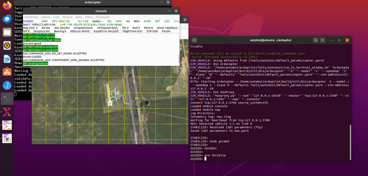Image resolution: width=368 pixels, height=176 pixels.
Task: Open Rhythmbox music player in dock
Action: tap(7, 45)
